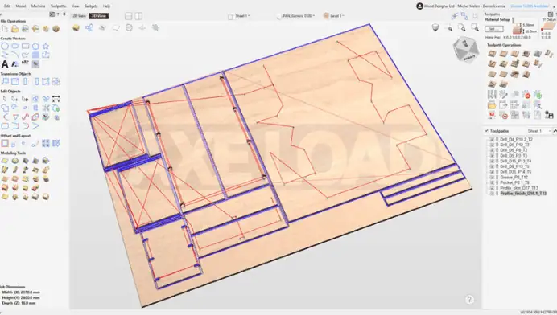Choose the large A text tool

click(5, 63)
